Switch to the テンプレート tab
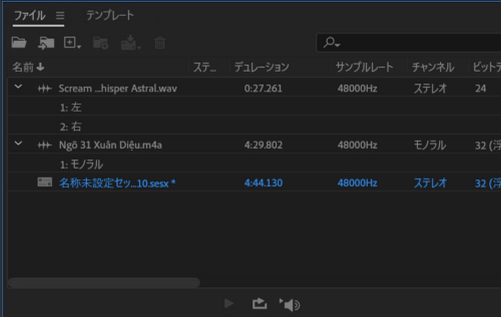 pyautogui.click(x=110, y=15)
